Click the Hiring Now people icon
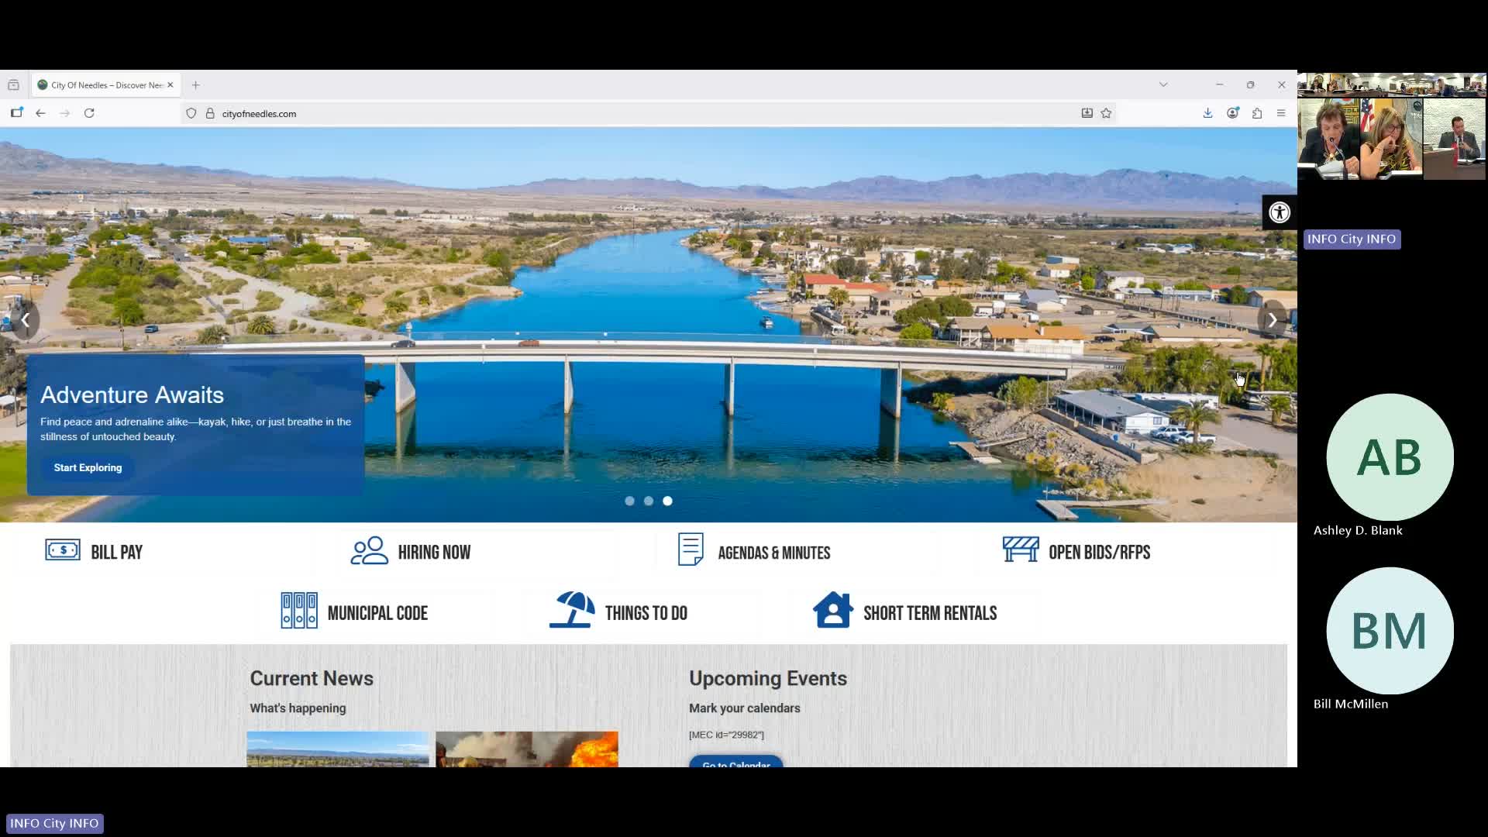This screenshot has width=1488, height=837. (369, 551)
